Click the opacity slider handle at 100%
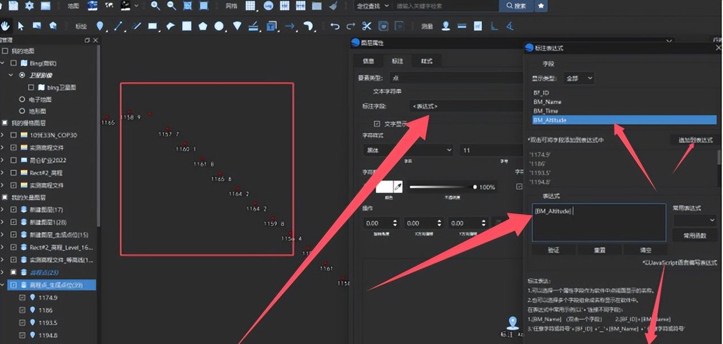The height and width of the screenshot is (344, 723). [475, 187]
